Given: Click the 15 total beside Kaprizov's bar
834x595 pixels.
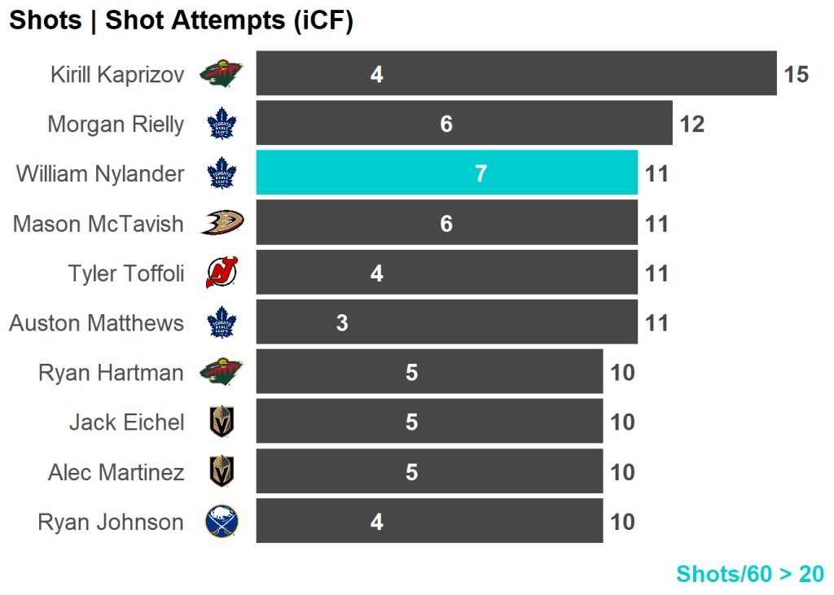Looking at the screenshot, I should [796, 75].
